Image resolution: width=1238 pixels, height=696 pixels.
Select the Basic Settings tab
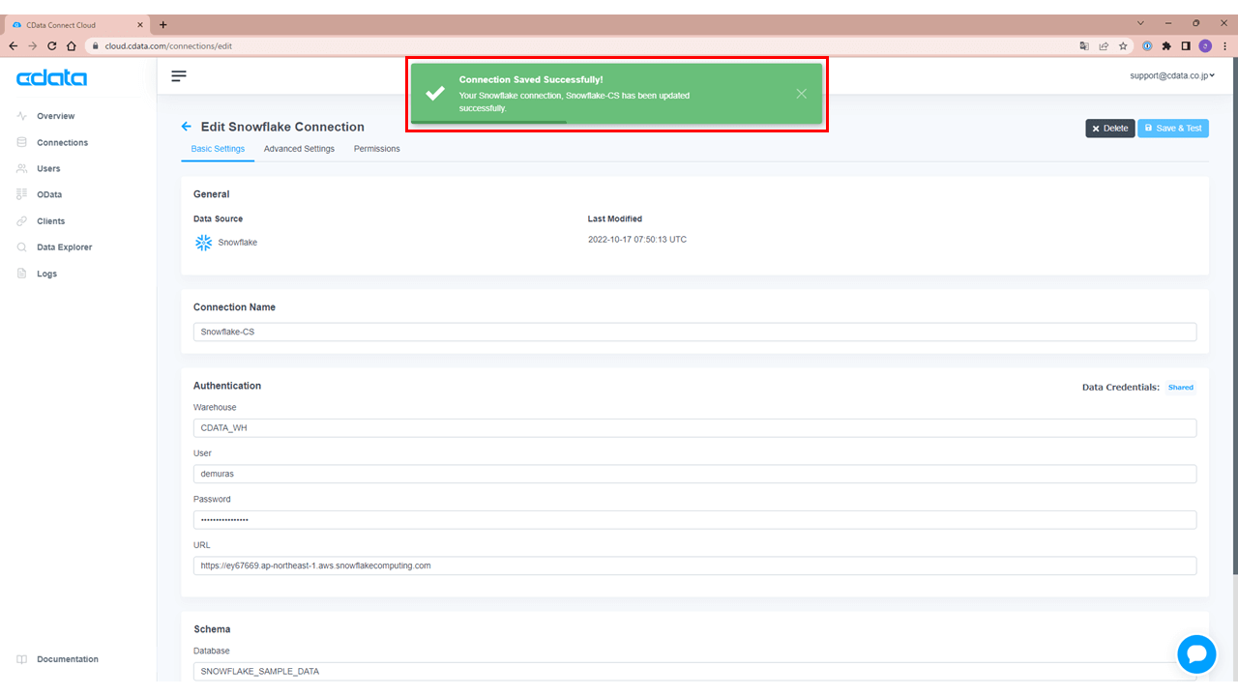218,149
